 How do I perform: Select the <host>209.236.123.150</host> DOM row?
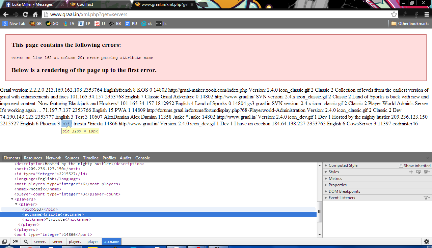(159, 169)
